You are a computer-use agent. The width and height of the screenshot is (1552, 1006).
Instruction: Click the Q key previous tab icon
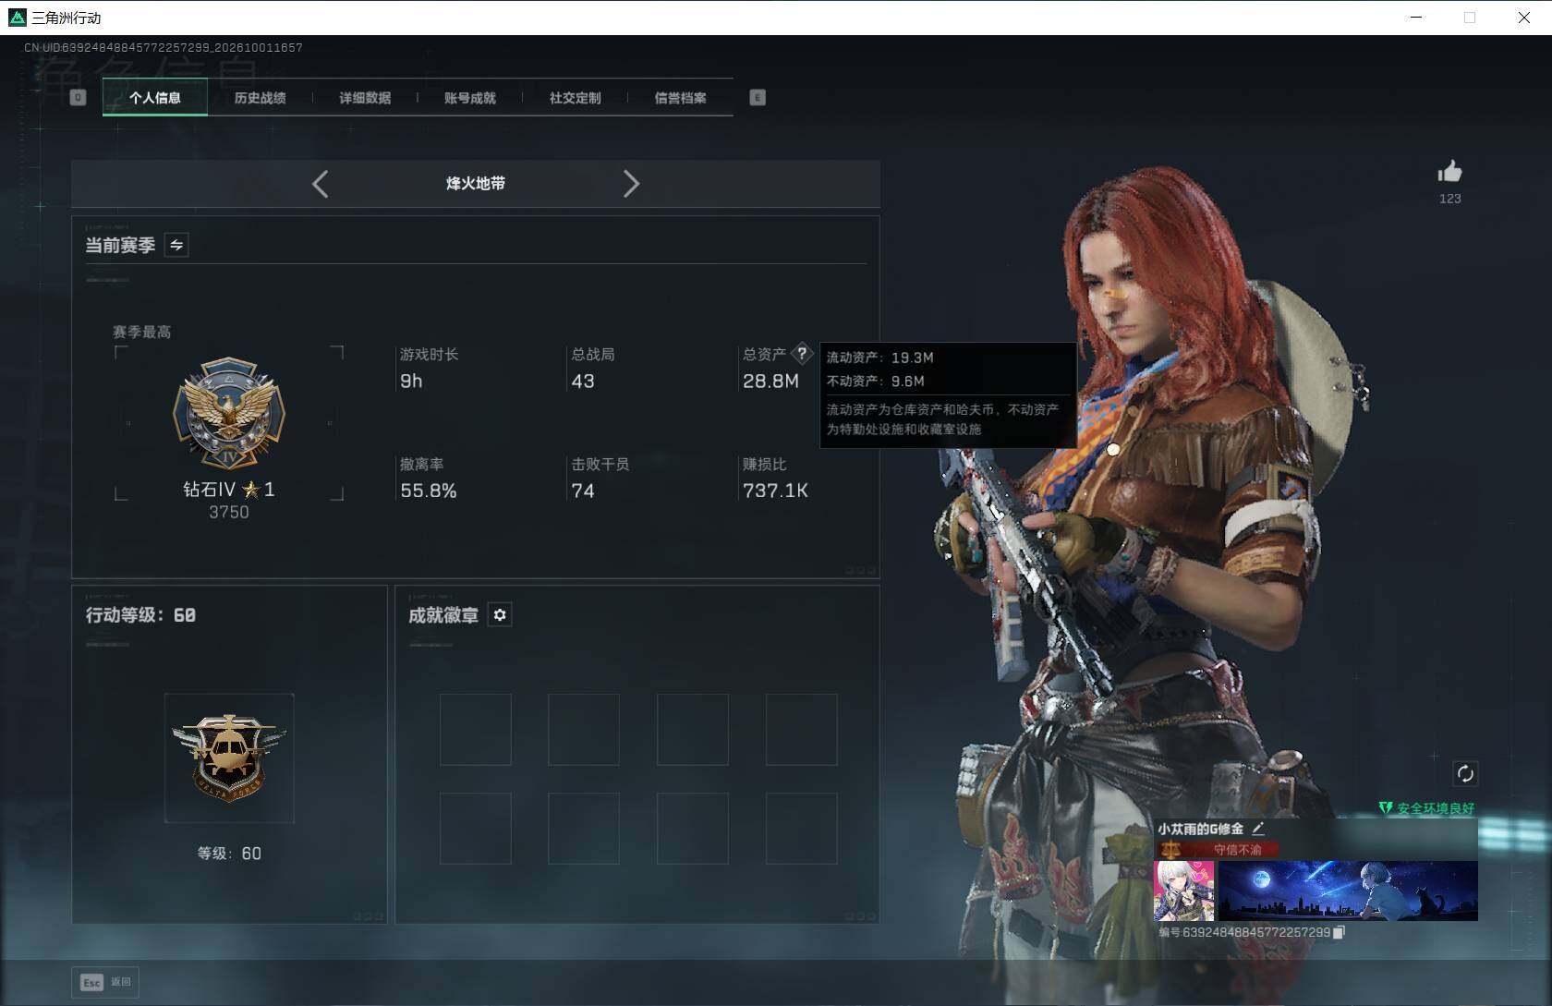pyautogui.click(x=79, y=97)
